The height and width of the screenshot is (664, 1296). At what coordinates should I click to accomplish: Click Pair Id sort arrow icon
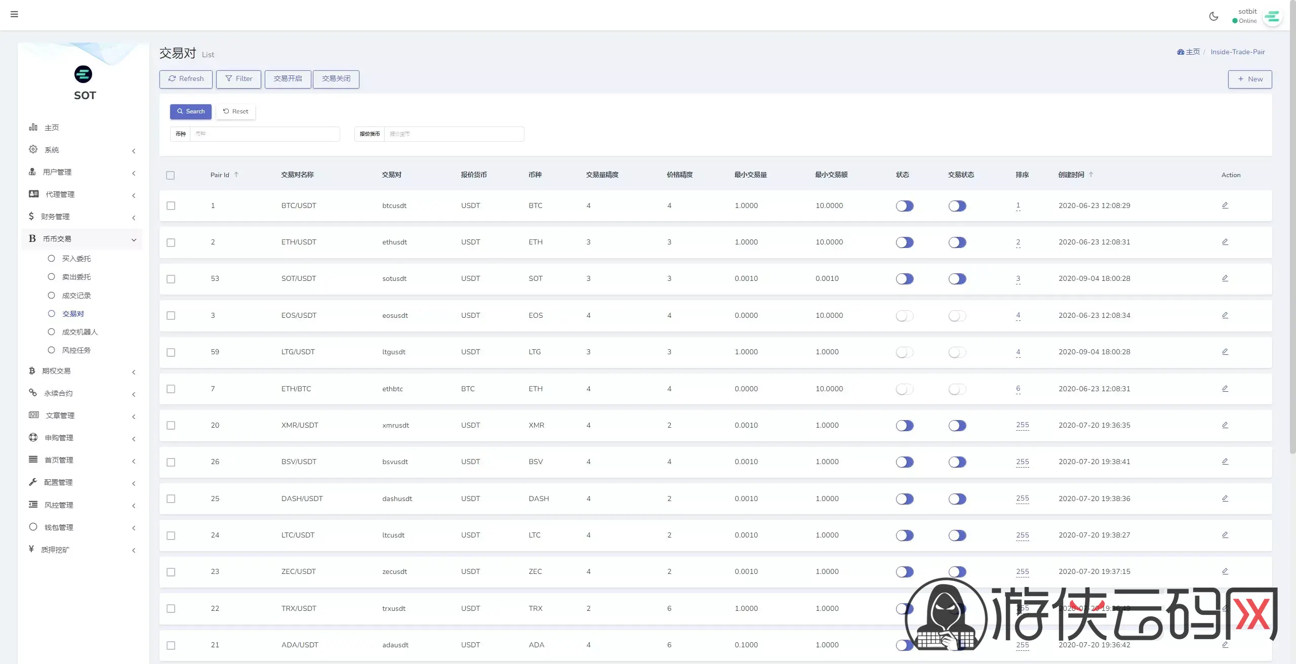point(236,175)
